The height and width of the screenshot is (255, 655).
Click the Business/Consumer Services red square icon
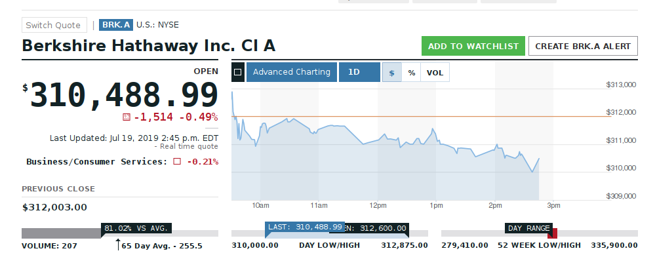coord(177,161)
